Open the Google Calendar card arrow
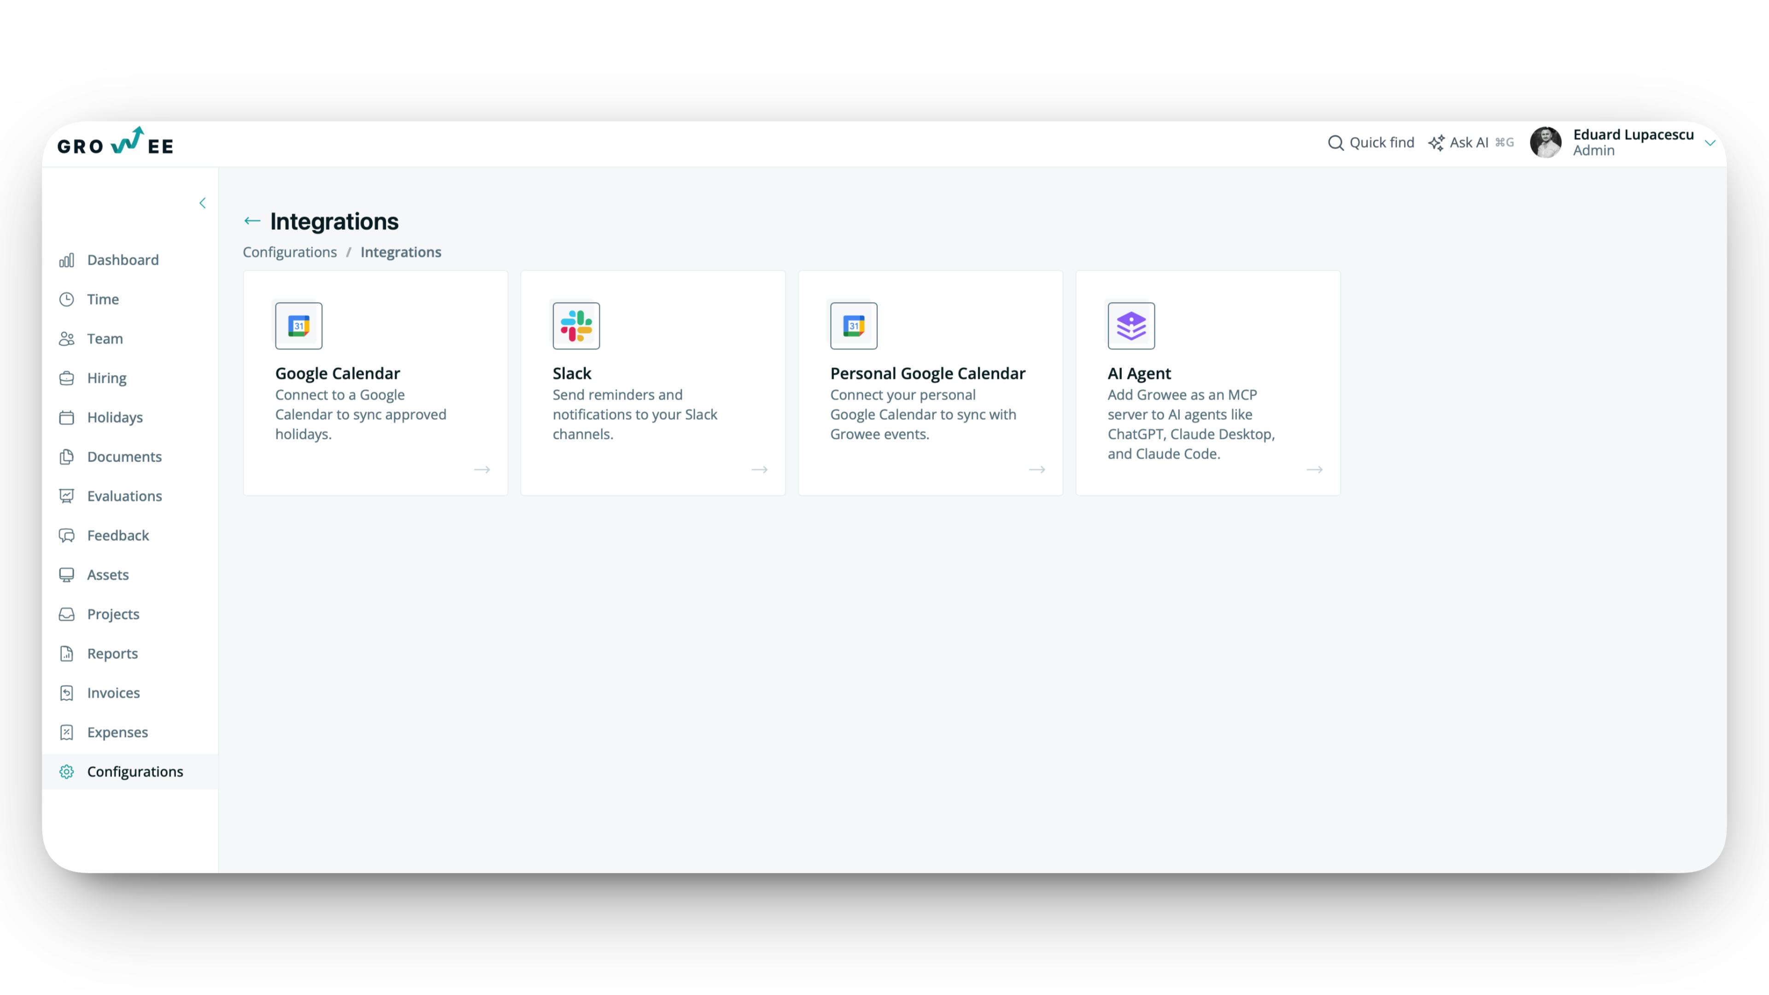Screen dimensions: 1769x995 (x=482, y=470)
